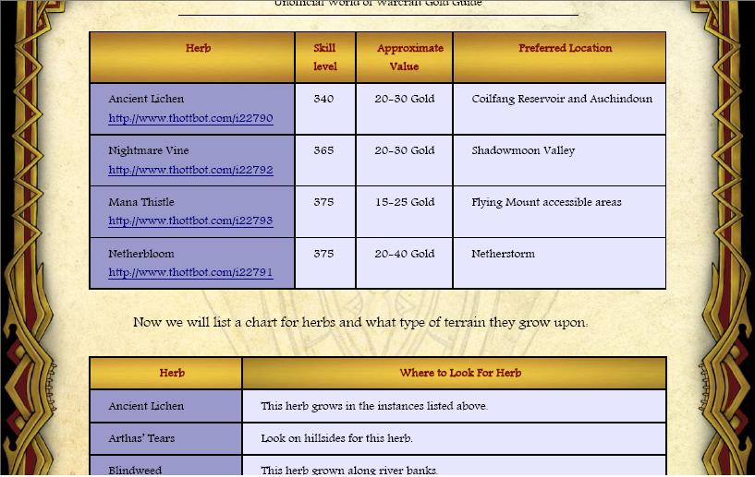This screenshot has width=755, height=477.
Task: Select the Arthas' Tears herb row label
Action: [141, 439]
